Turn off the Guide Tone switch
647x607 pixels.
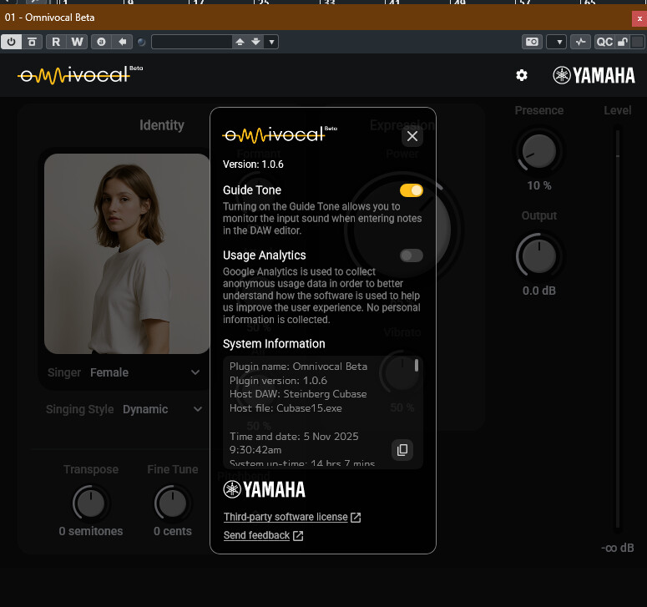(x=412, y=190)
